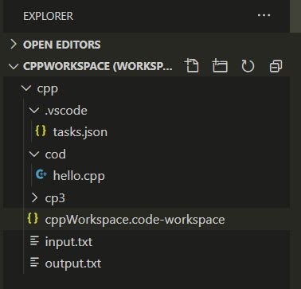Open cppWorkspace.code-workspace file
This screenshot has width=301, height=289.
click(x=135, y=220)
